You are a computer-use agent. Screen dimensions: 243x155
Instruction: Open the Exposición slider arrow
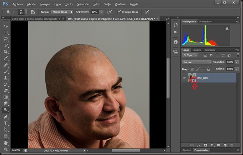click(x=101, y=12)
